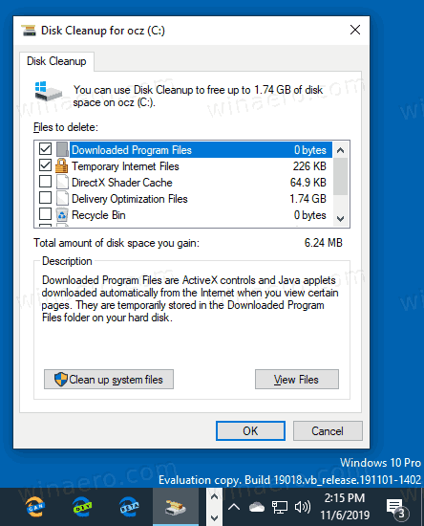Open the network tray icon
This screenshot has width=424, height=526.
[280, 507]
